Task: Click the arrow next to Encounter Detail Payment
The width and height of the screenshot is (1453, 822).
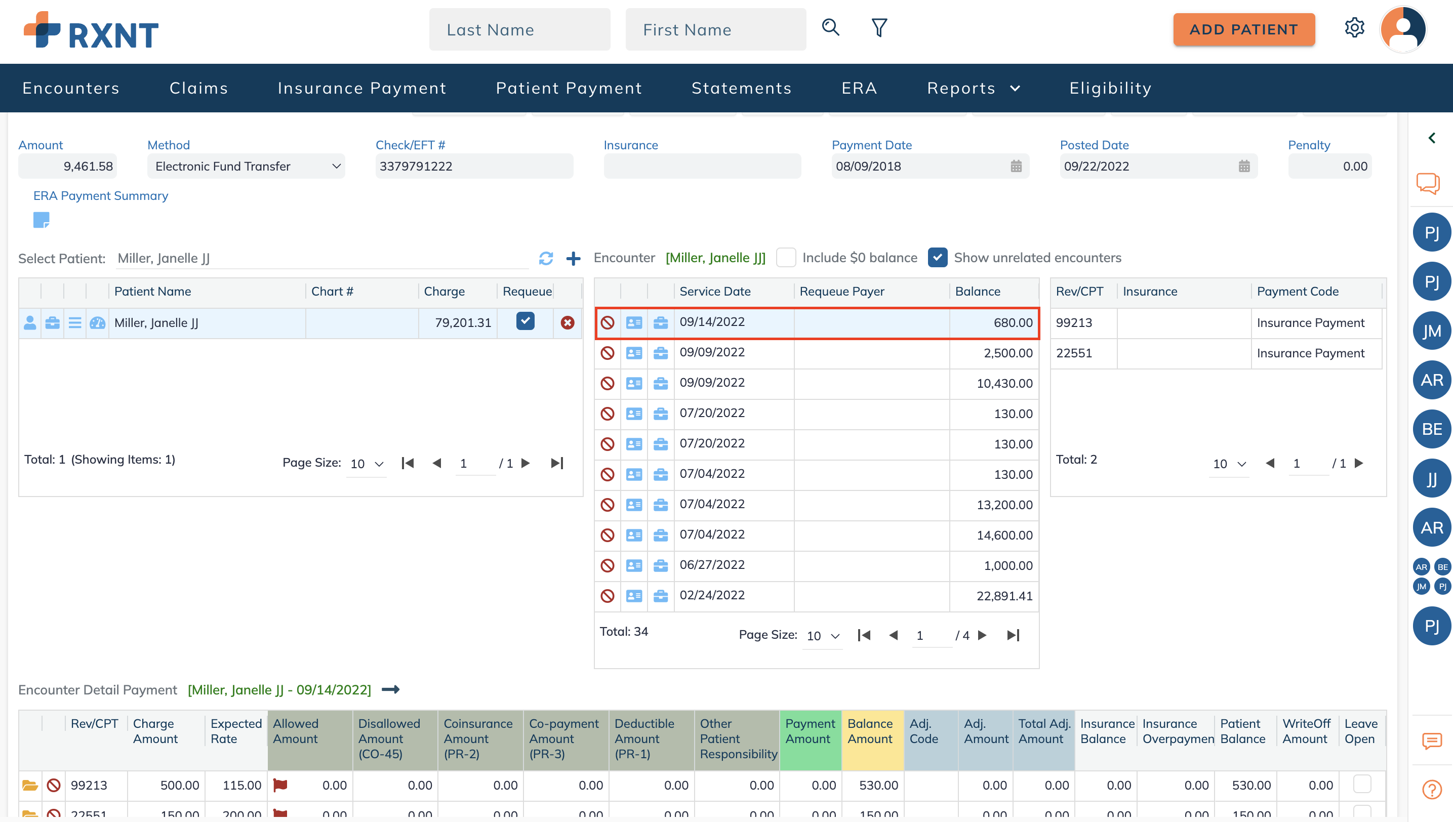Action: [391, 689]
